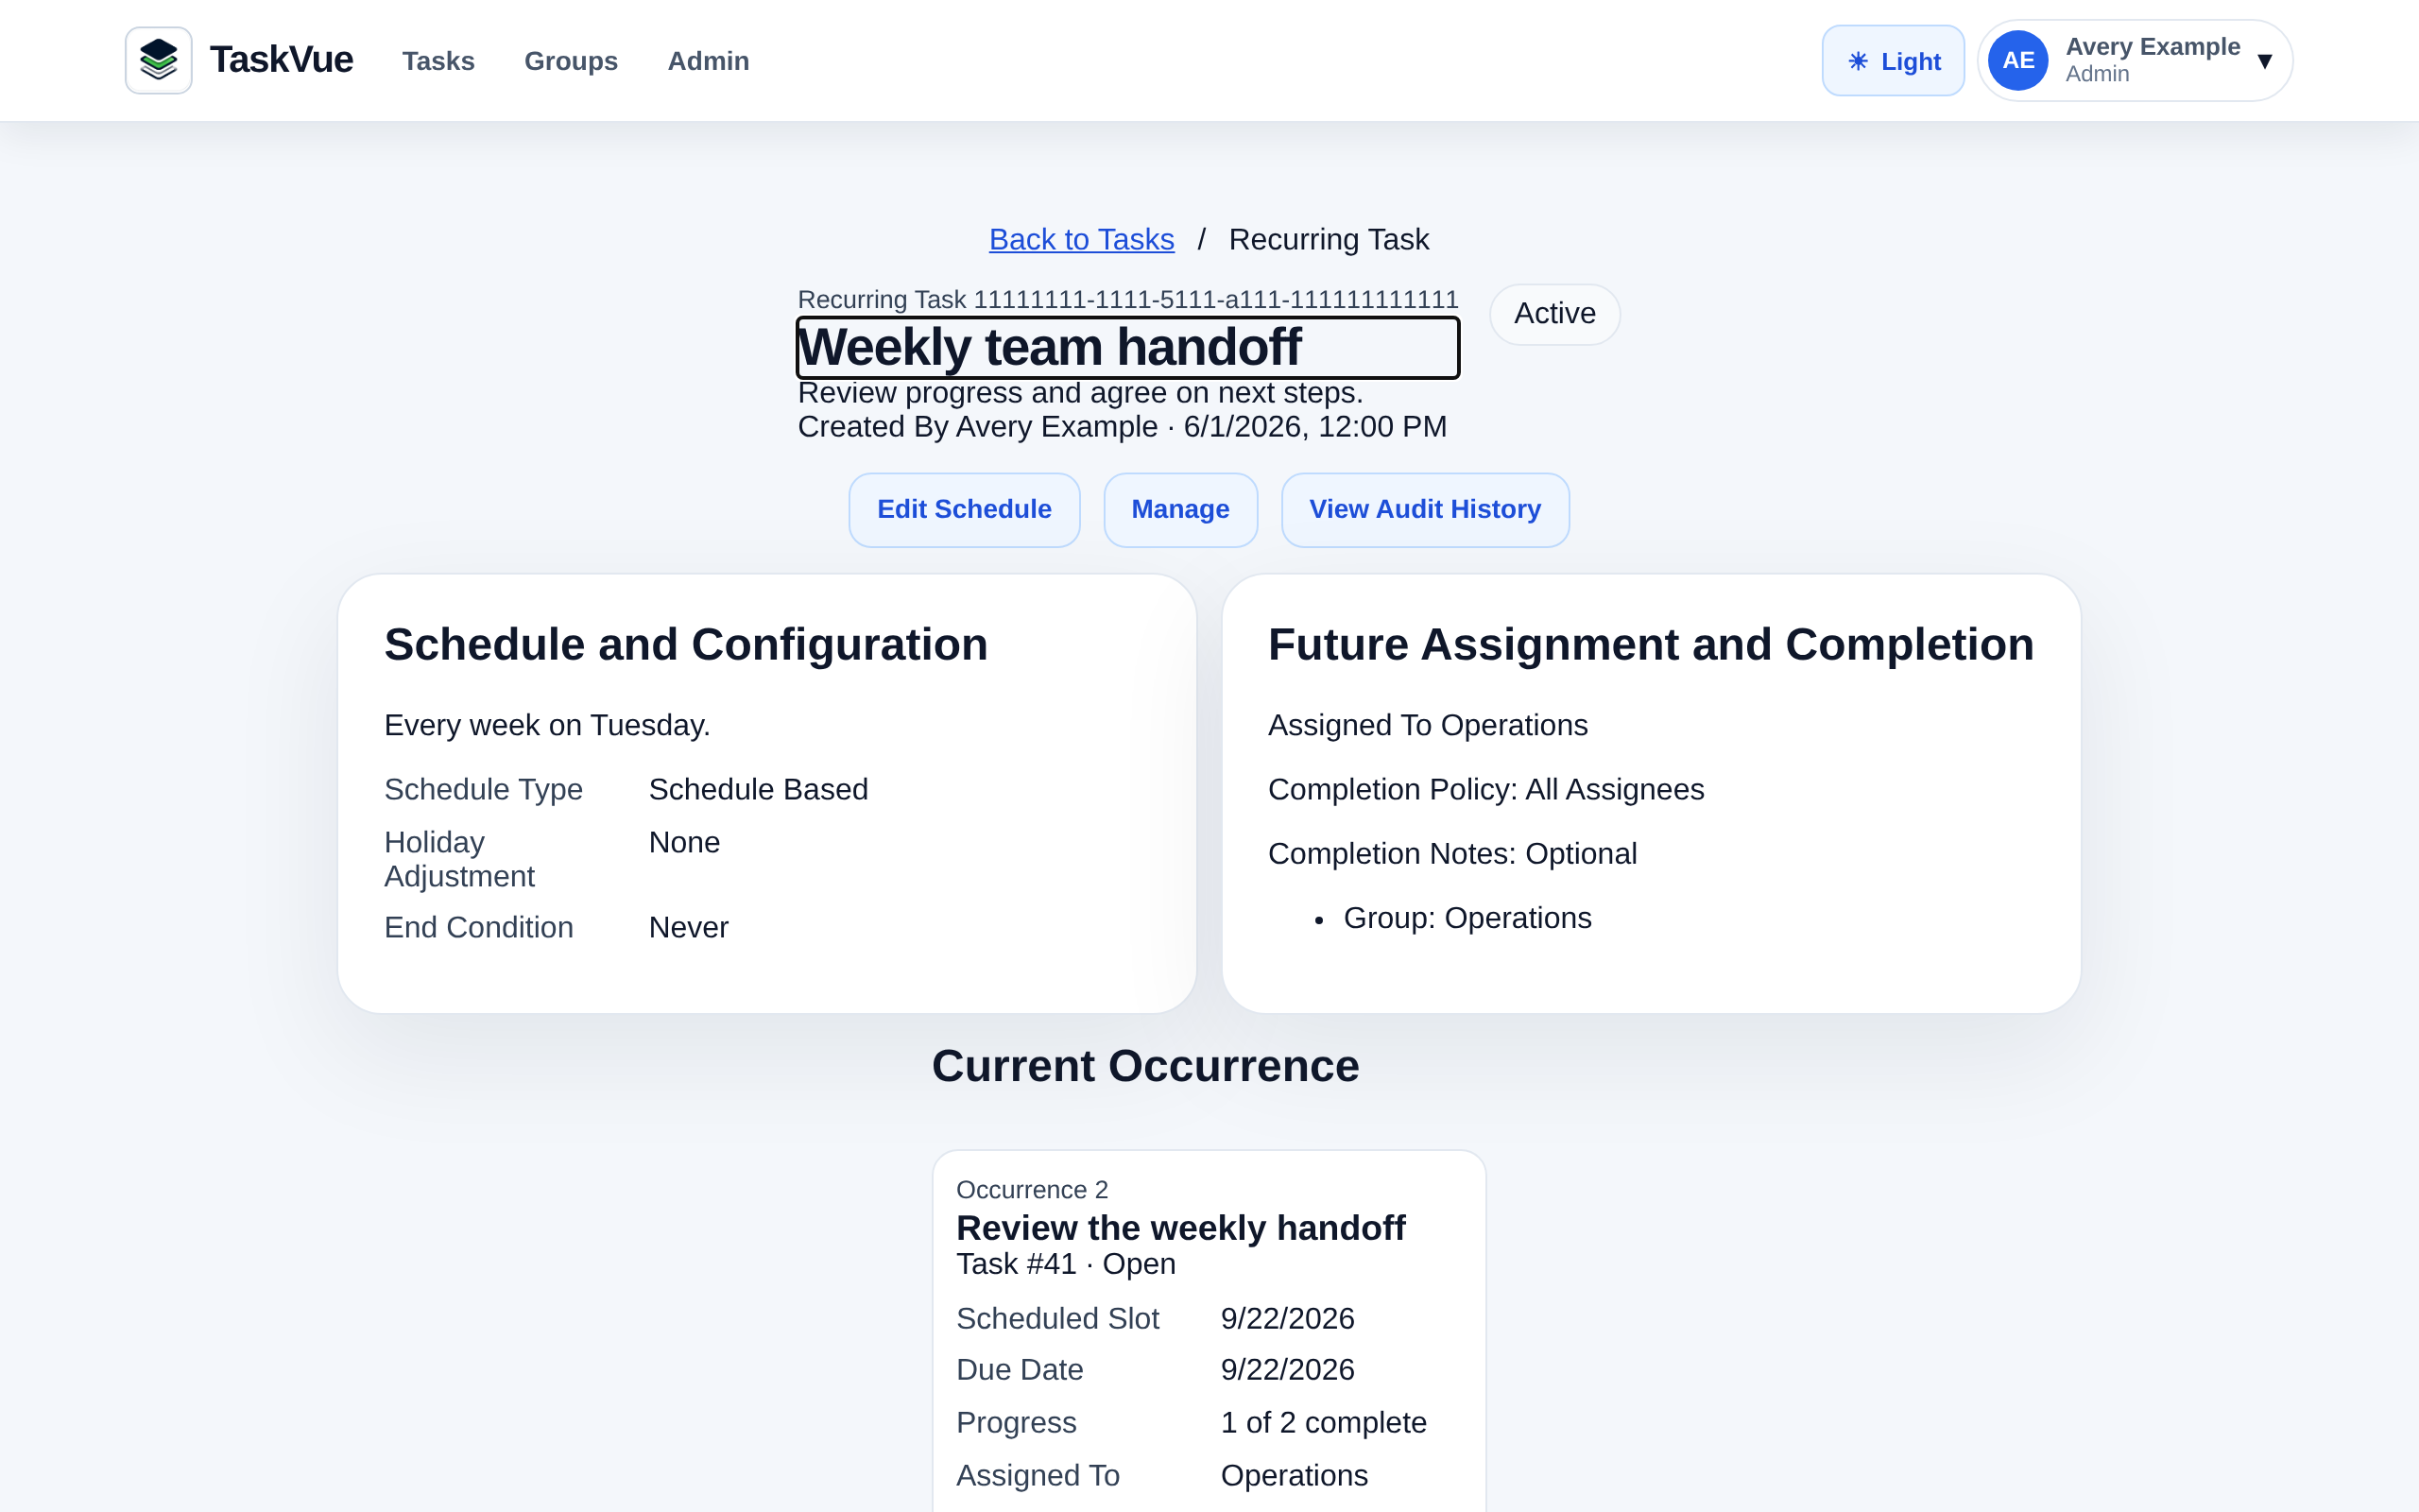The width and height of the screenshot is (2419, 1512).
Task: Open the Admin nav item
Action: tap(708, 61)
